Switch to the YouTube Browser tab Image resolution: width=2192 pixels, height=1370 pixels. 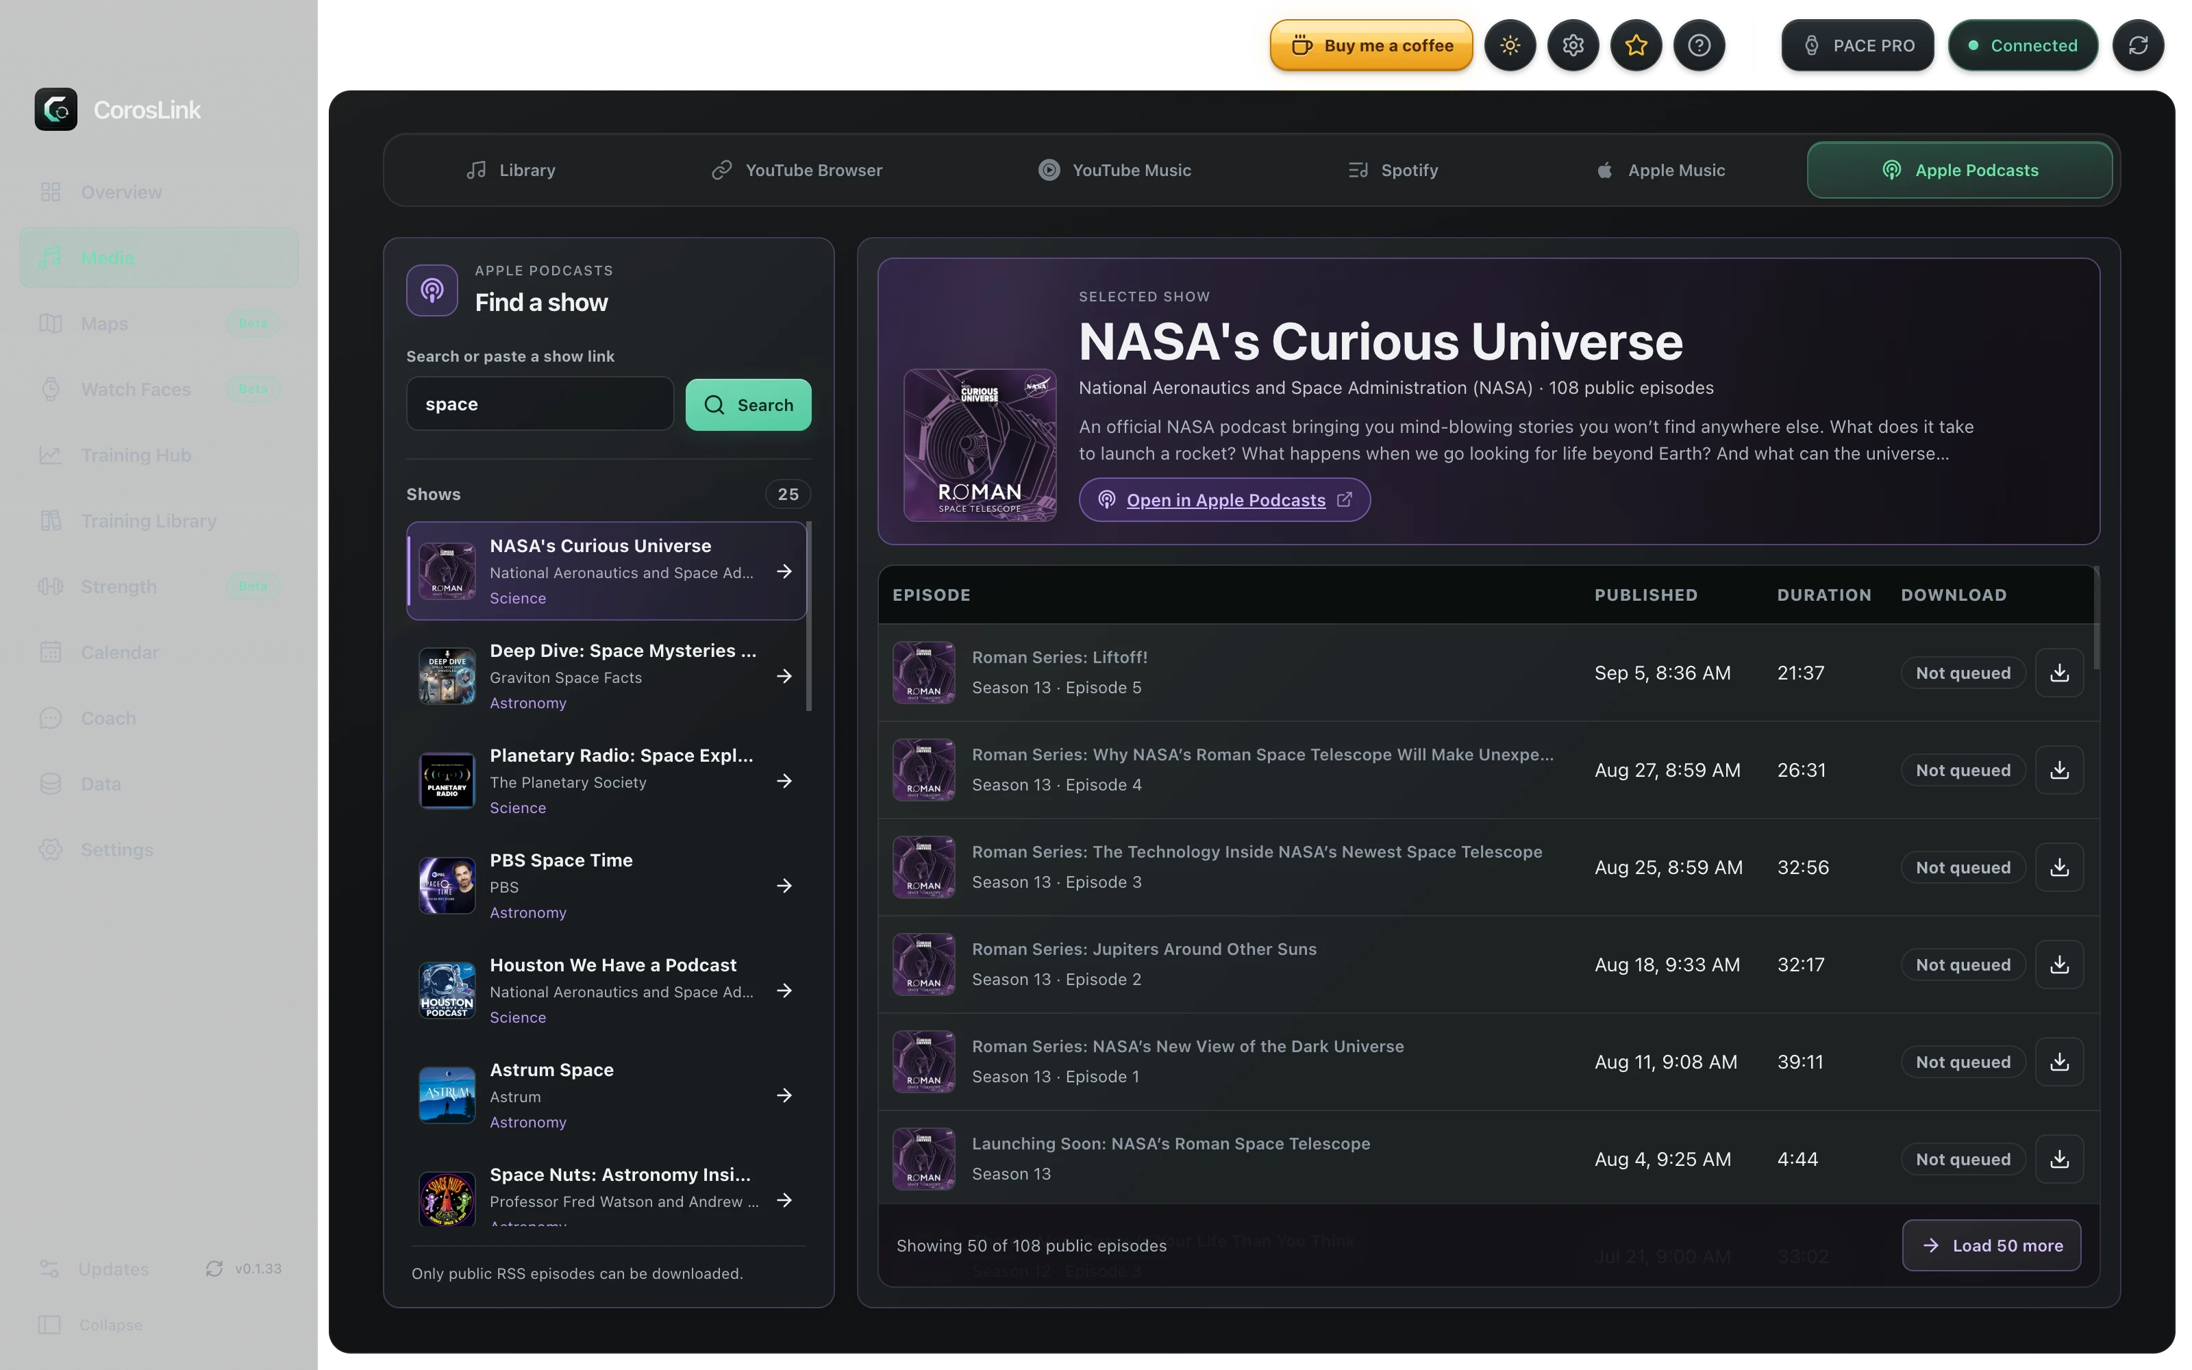point(796,171)
